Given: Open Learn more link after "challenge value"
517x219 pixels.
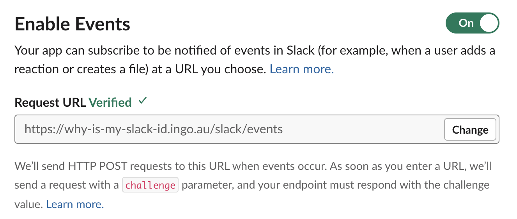Looking at the screenshot, I should 75,204.
